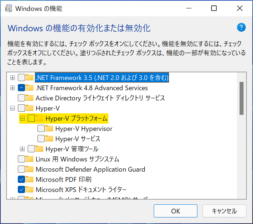Click folder icon beside .NET Framework 3.5
Viewport: 253px width, 224px height.
tap(29, 77)
